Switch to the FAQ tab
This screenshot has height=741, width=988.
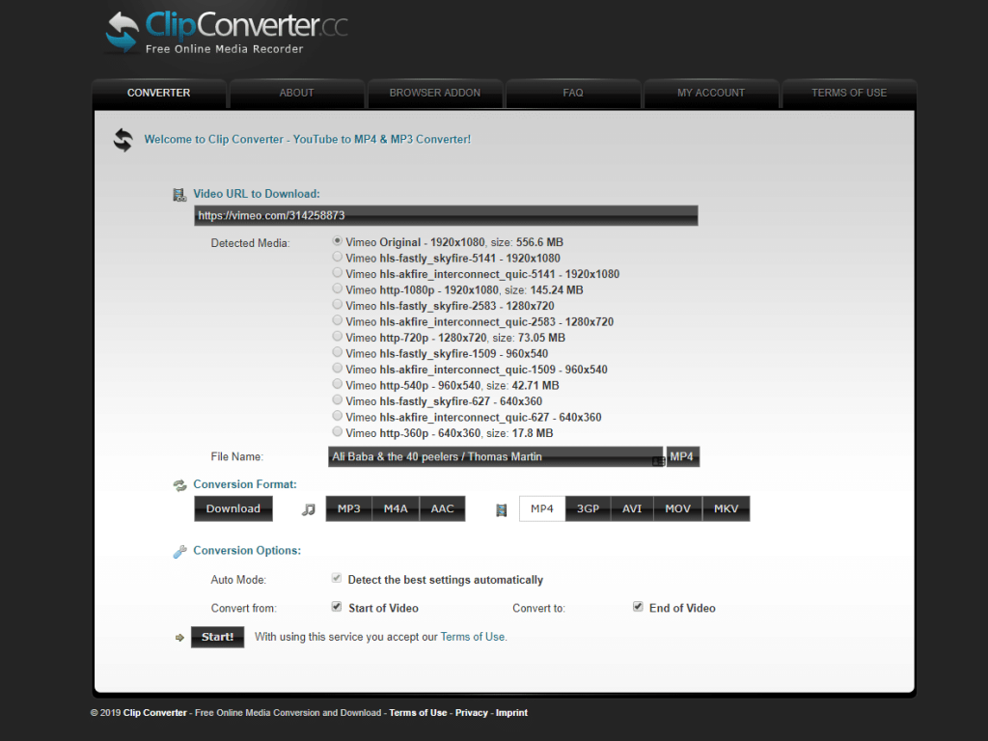[x=573, y=94]
